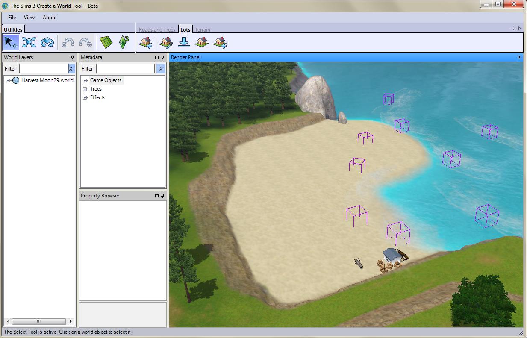527x338 pixels.
Task: Select Harvest Moon29.world layer
Action: click(47, 80)
